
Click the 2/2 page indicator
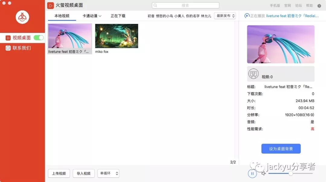233,162
